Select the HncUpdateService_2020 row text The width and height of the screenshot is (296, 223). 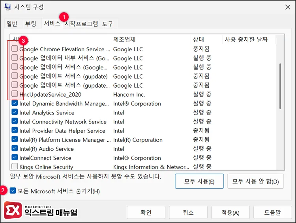click(50, 94)
